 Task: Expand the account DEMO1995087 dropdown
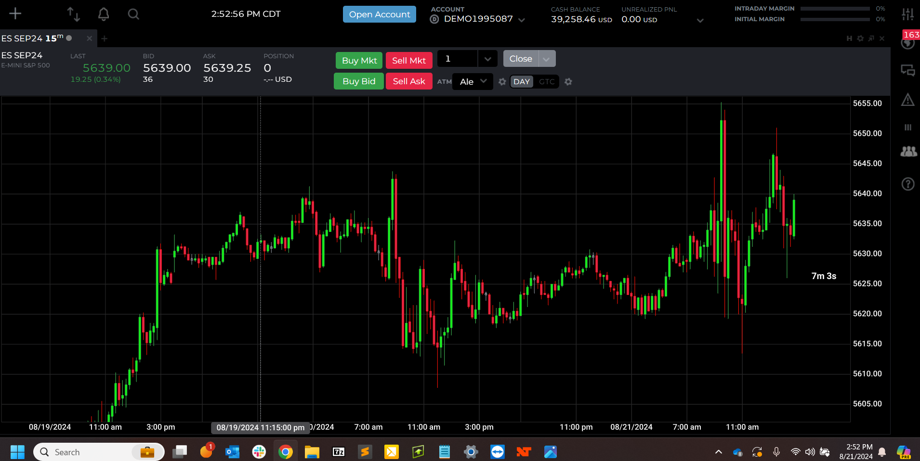(522, 20)
